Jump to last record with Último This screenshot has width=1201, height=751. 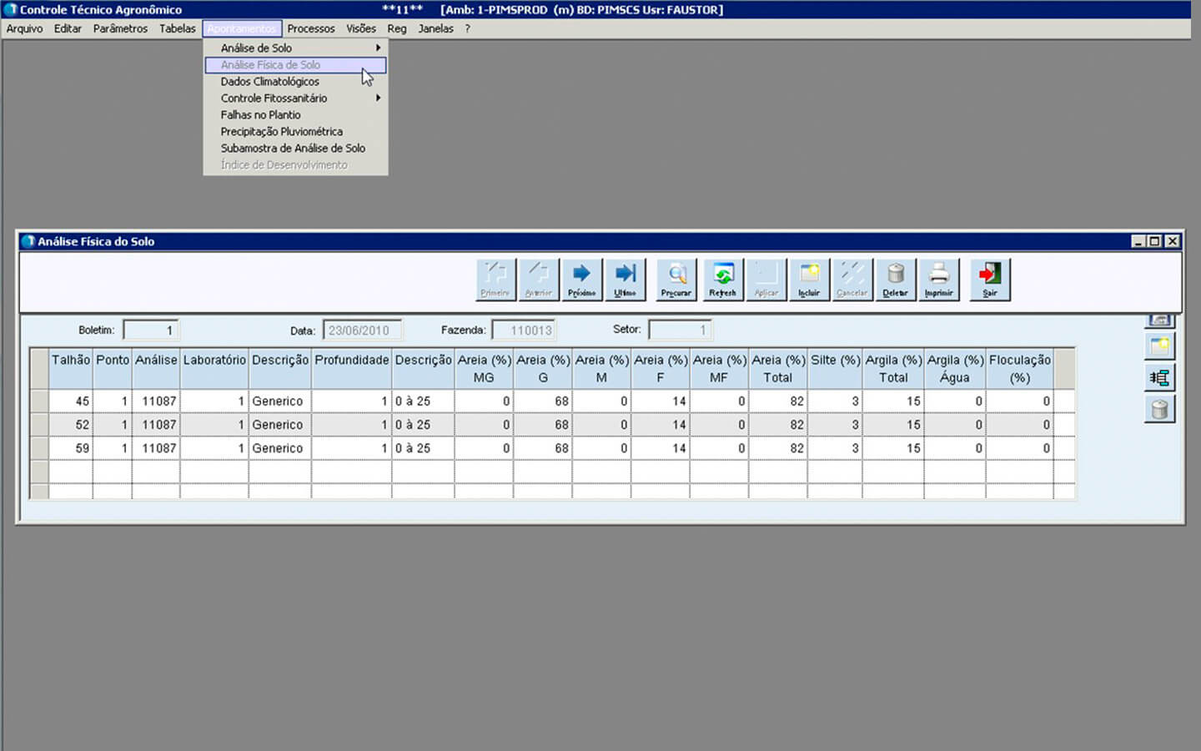pyautogui.click(x=625, y=279)
